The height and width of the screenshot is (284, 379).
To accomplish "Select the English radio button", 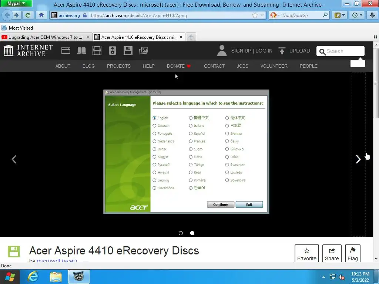I will (154, 118).
